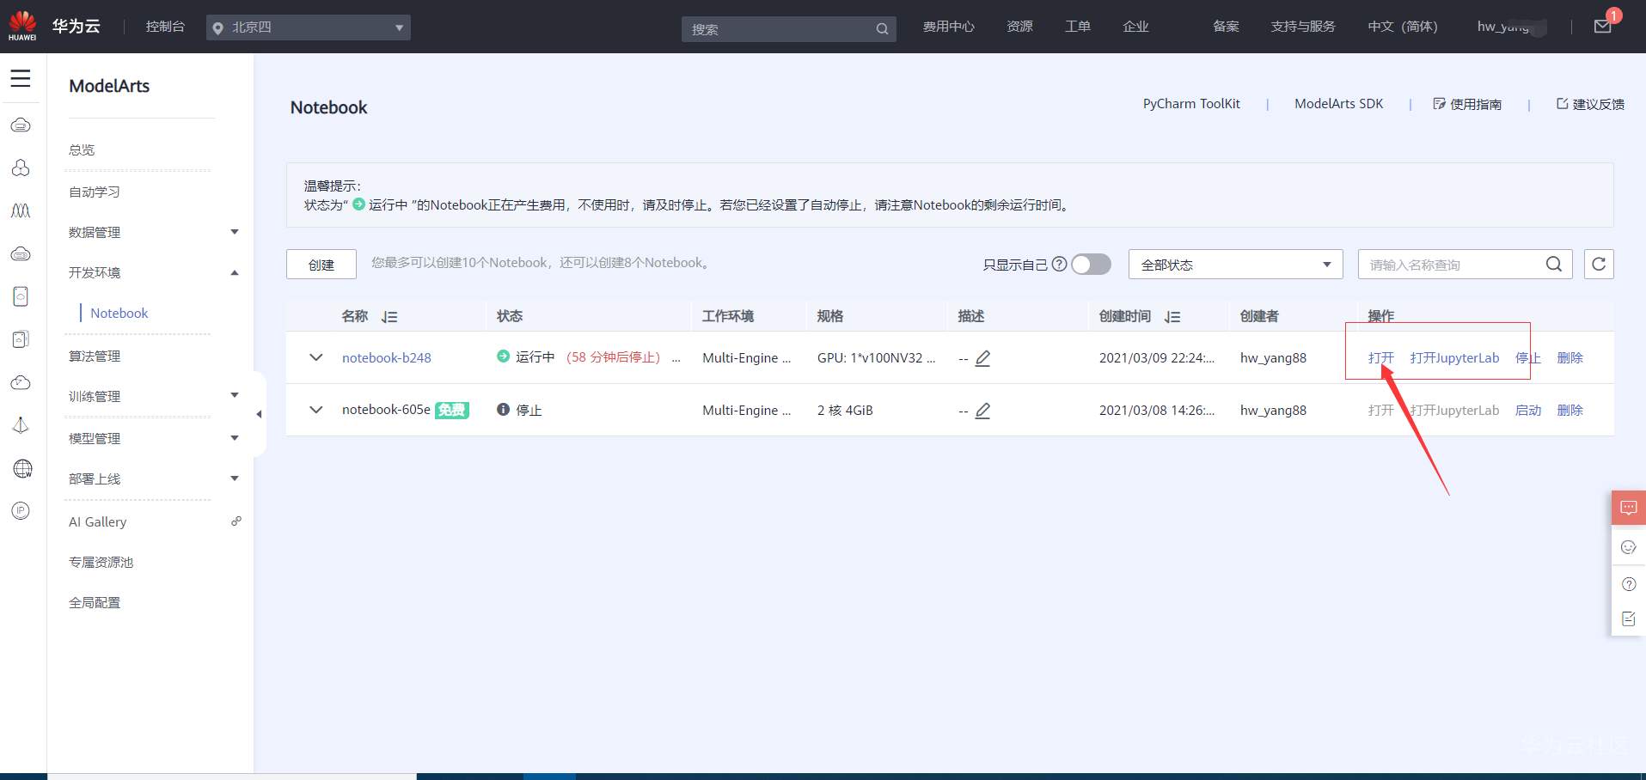Open ModelArts SDK link
The height and width of the screenshot is (780, 1646).
pos(1339,104)
